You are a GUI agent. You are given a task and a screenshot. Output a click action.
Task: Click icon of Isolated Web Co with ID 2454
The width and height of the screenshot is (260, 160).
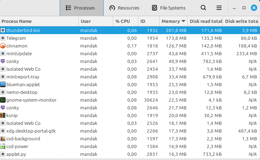3,69
